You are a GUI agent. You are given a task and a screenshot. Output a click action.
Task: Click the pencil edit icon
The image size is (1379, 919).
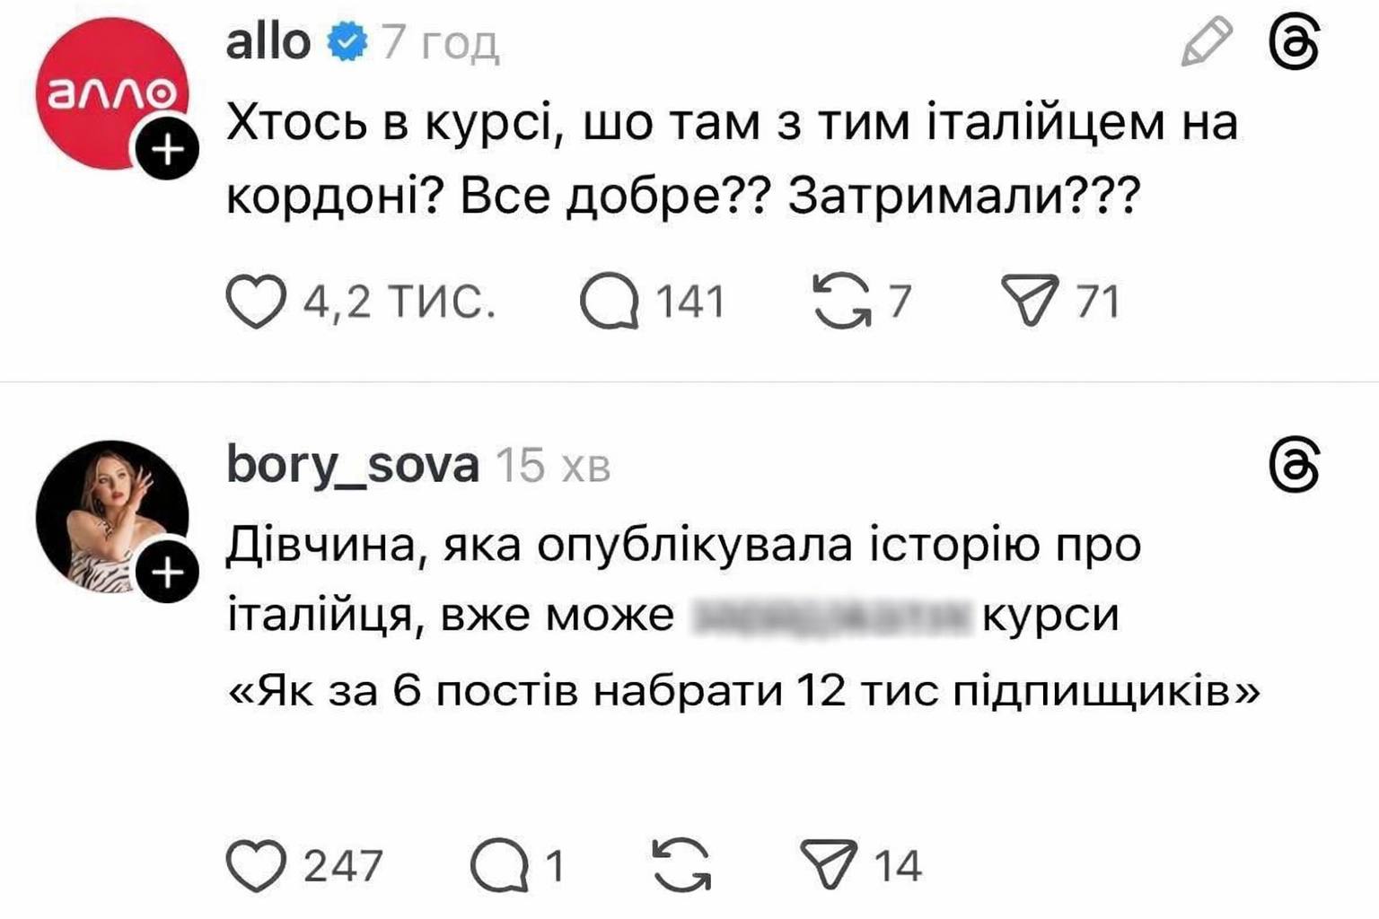point(1206,42)
